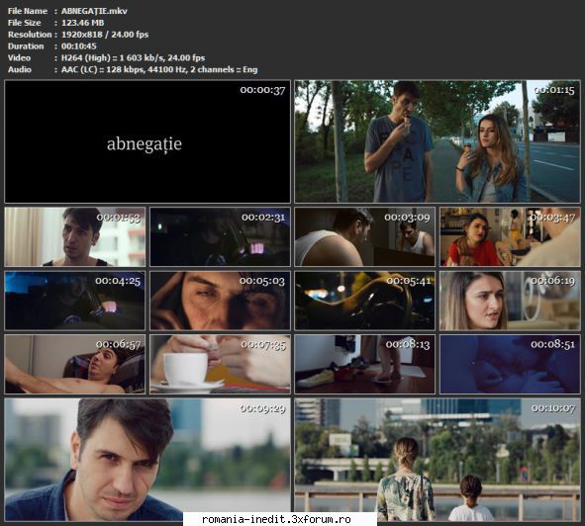
Task: Click the resolution 1920x818 / 24.00 fps value
Action: [105, 35]
